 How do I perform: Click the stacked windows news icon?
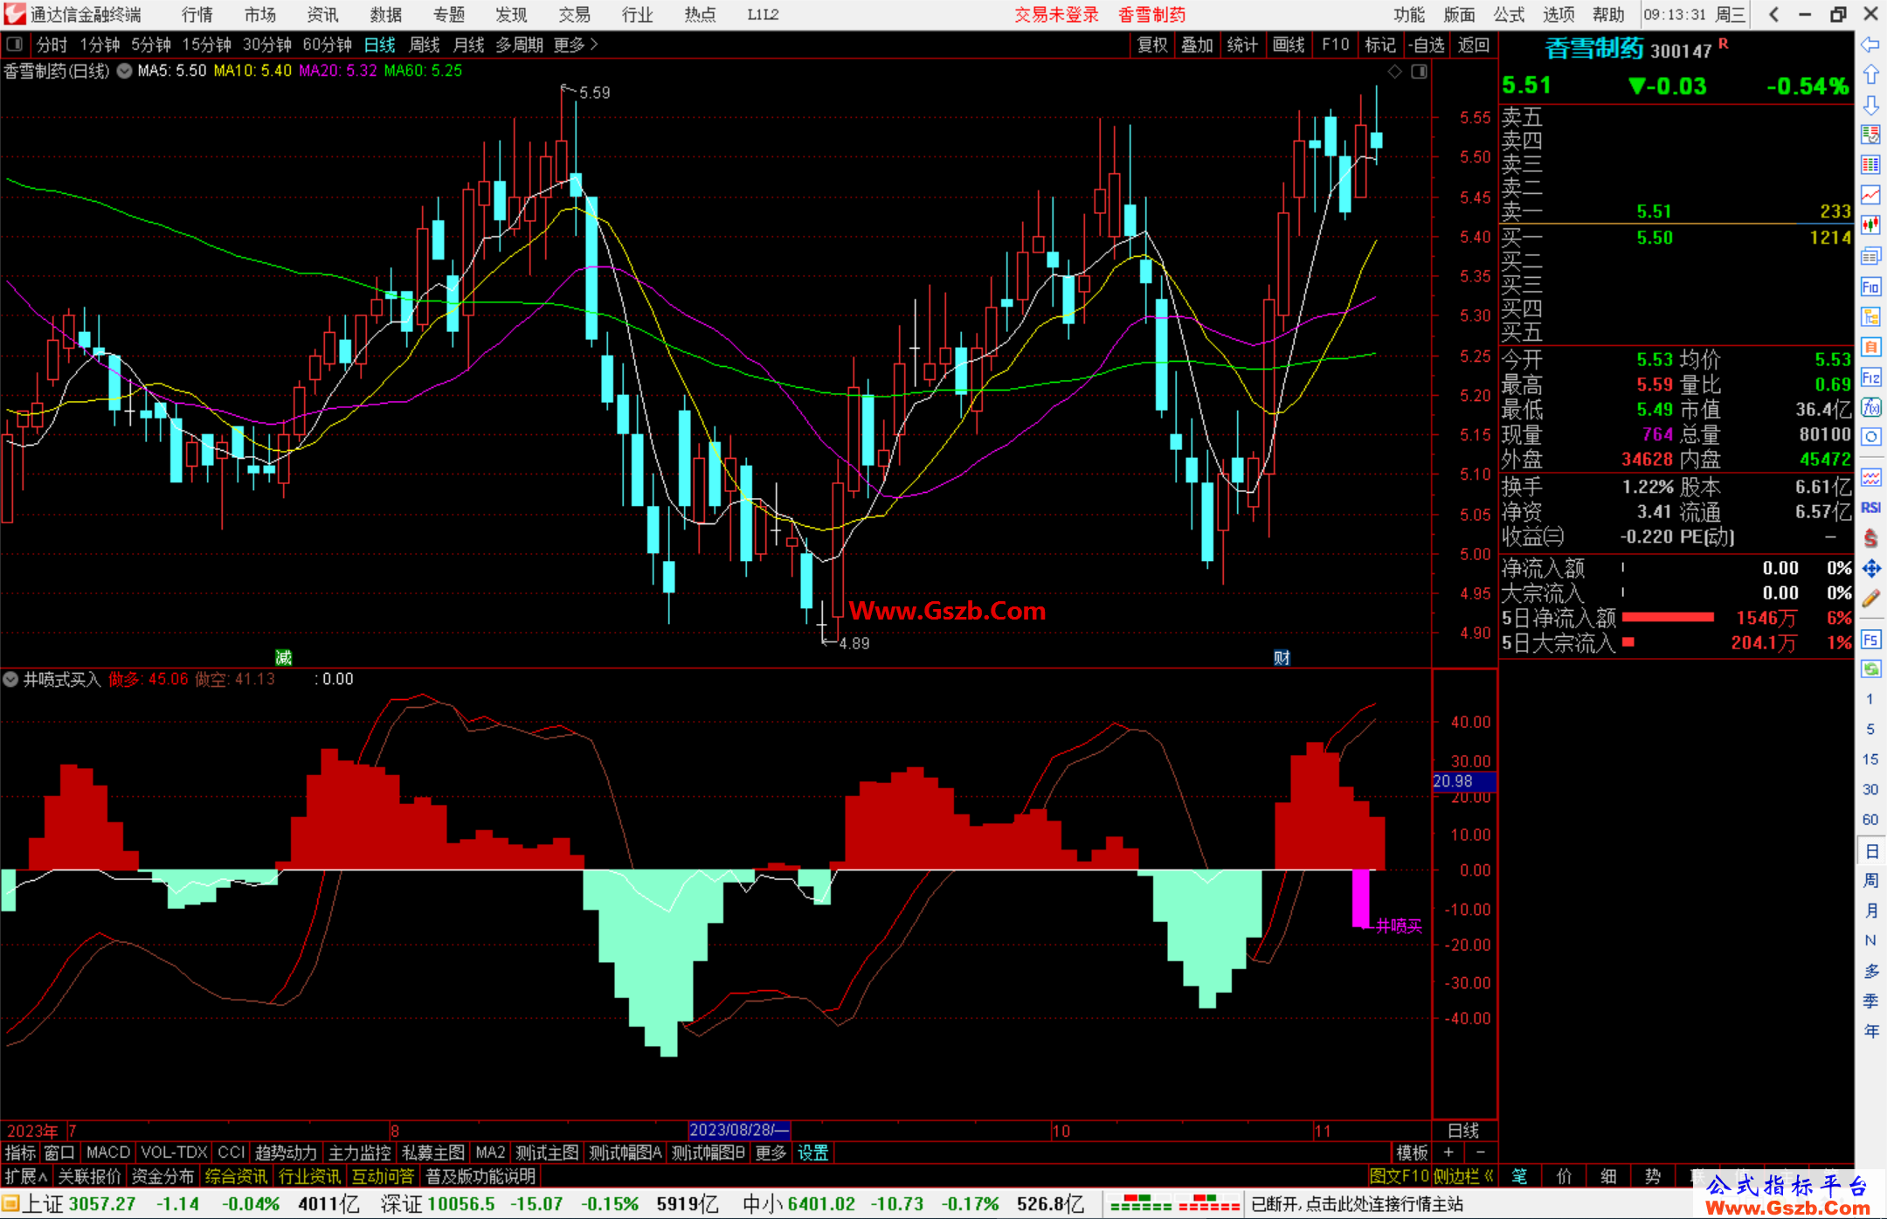click(1870, 256)
